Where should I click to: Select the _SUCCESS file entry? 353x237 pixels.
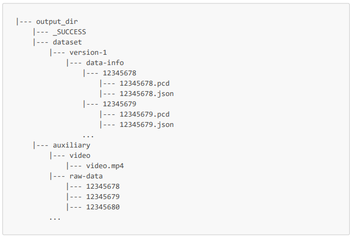tap(70, 32)
